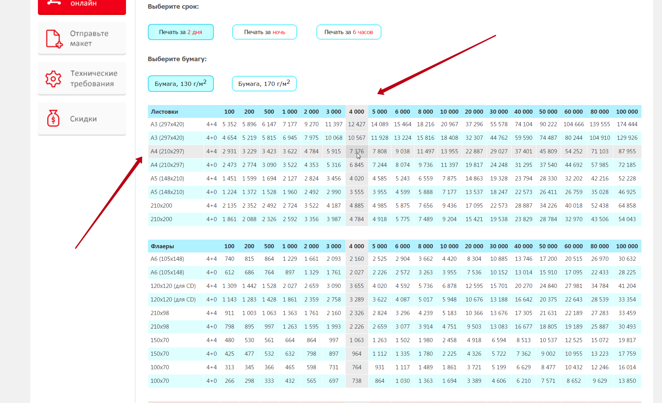Click price 7 376 for A4 4+4
This screenshot has height=403, width=662.
pos(356,151)
